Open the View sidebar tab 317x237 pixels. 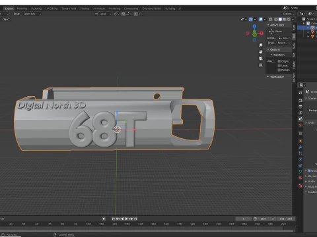(x=294, y=45)
